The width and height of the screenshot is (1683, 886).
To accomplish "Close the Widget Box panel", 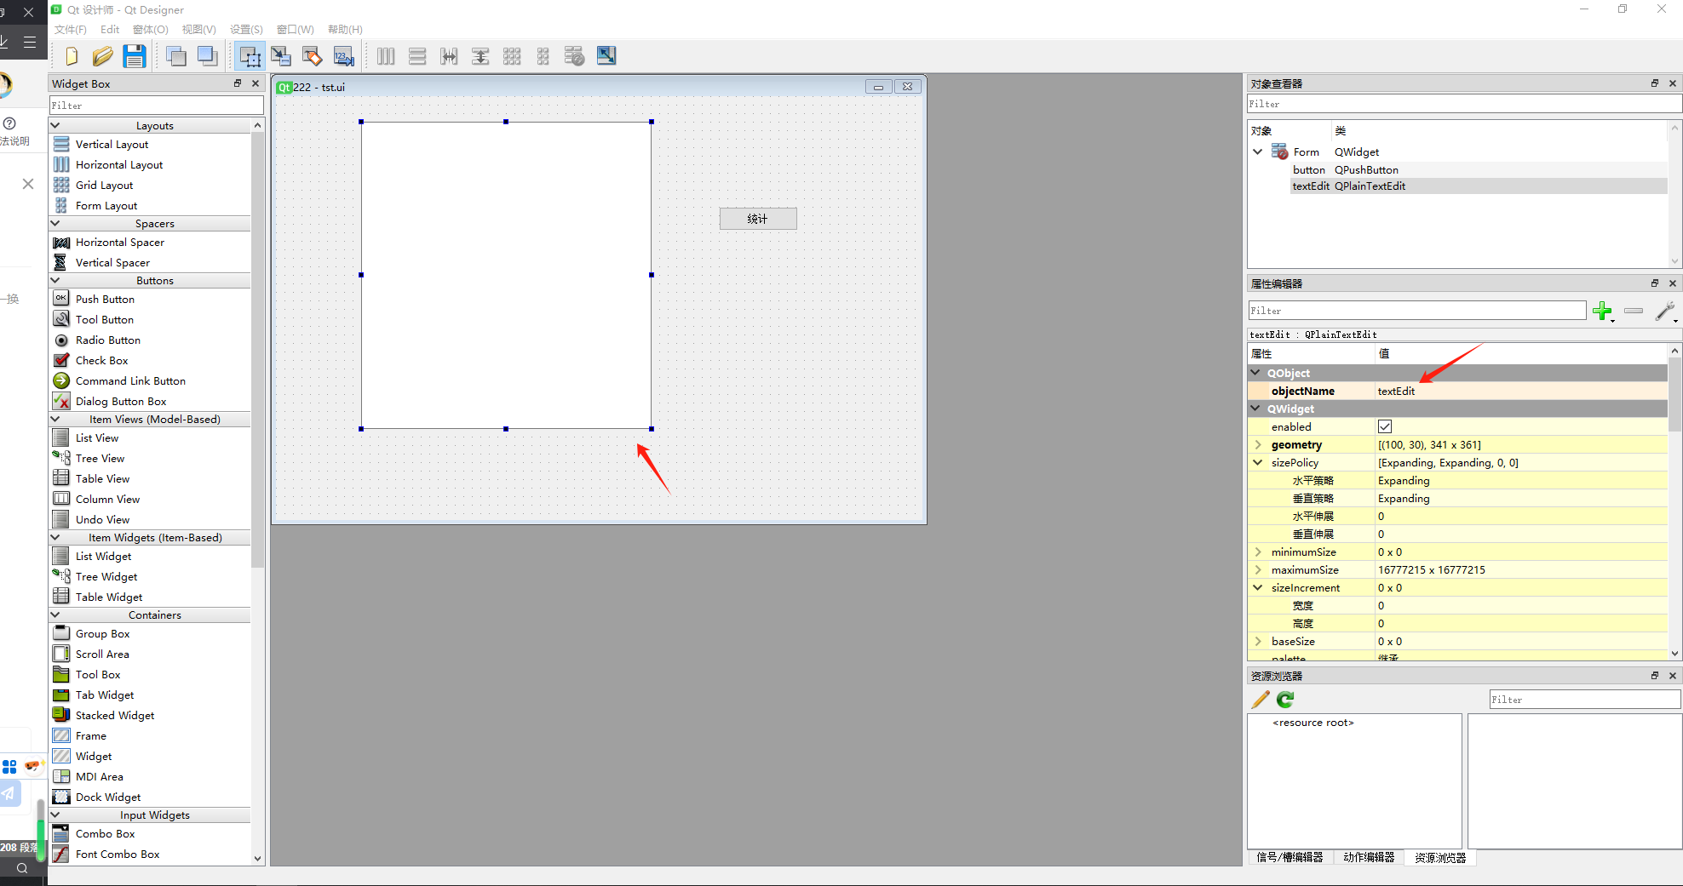I will click(256, 83).
